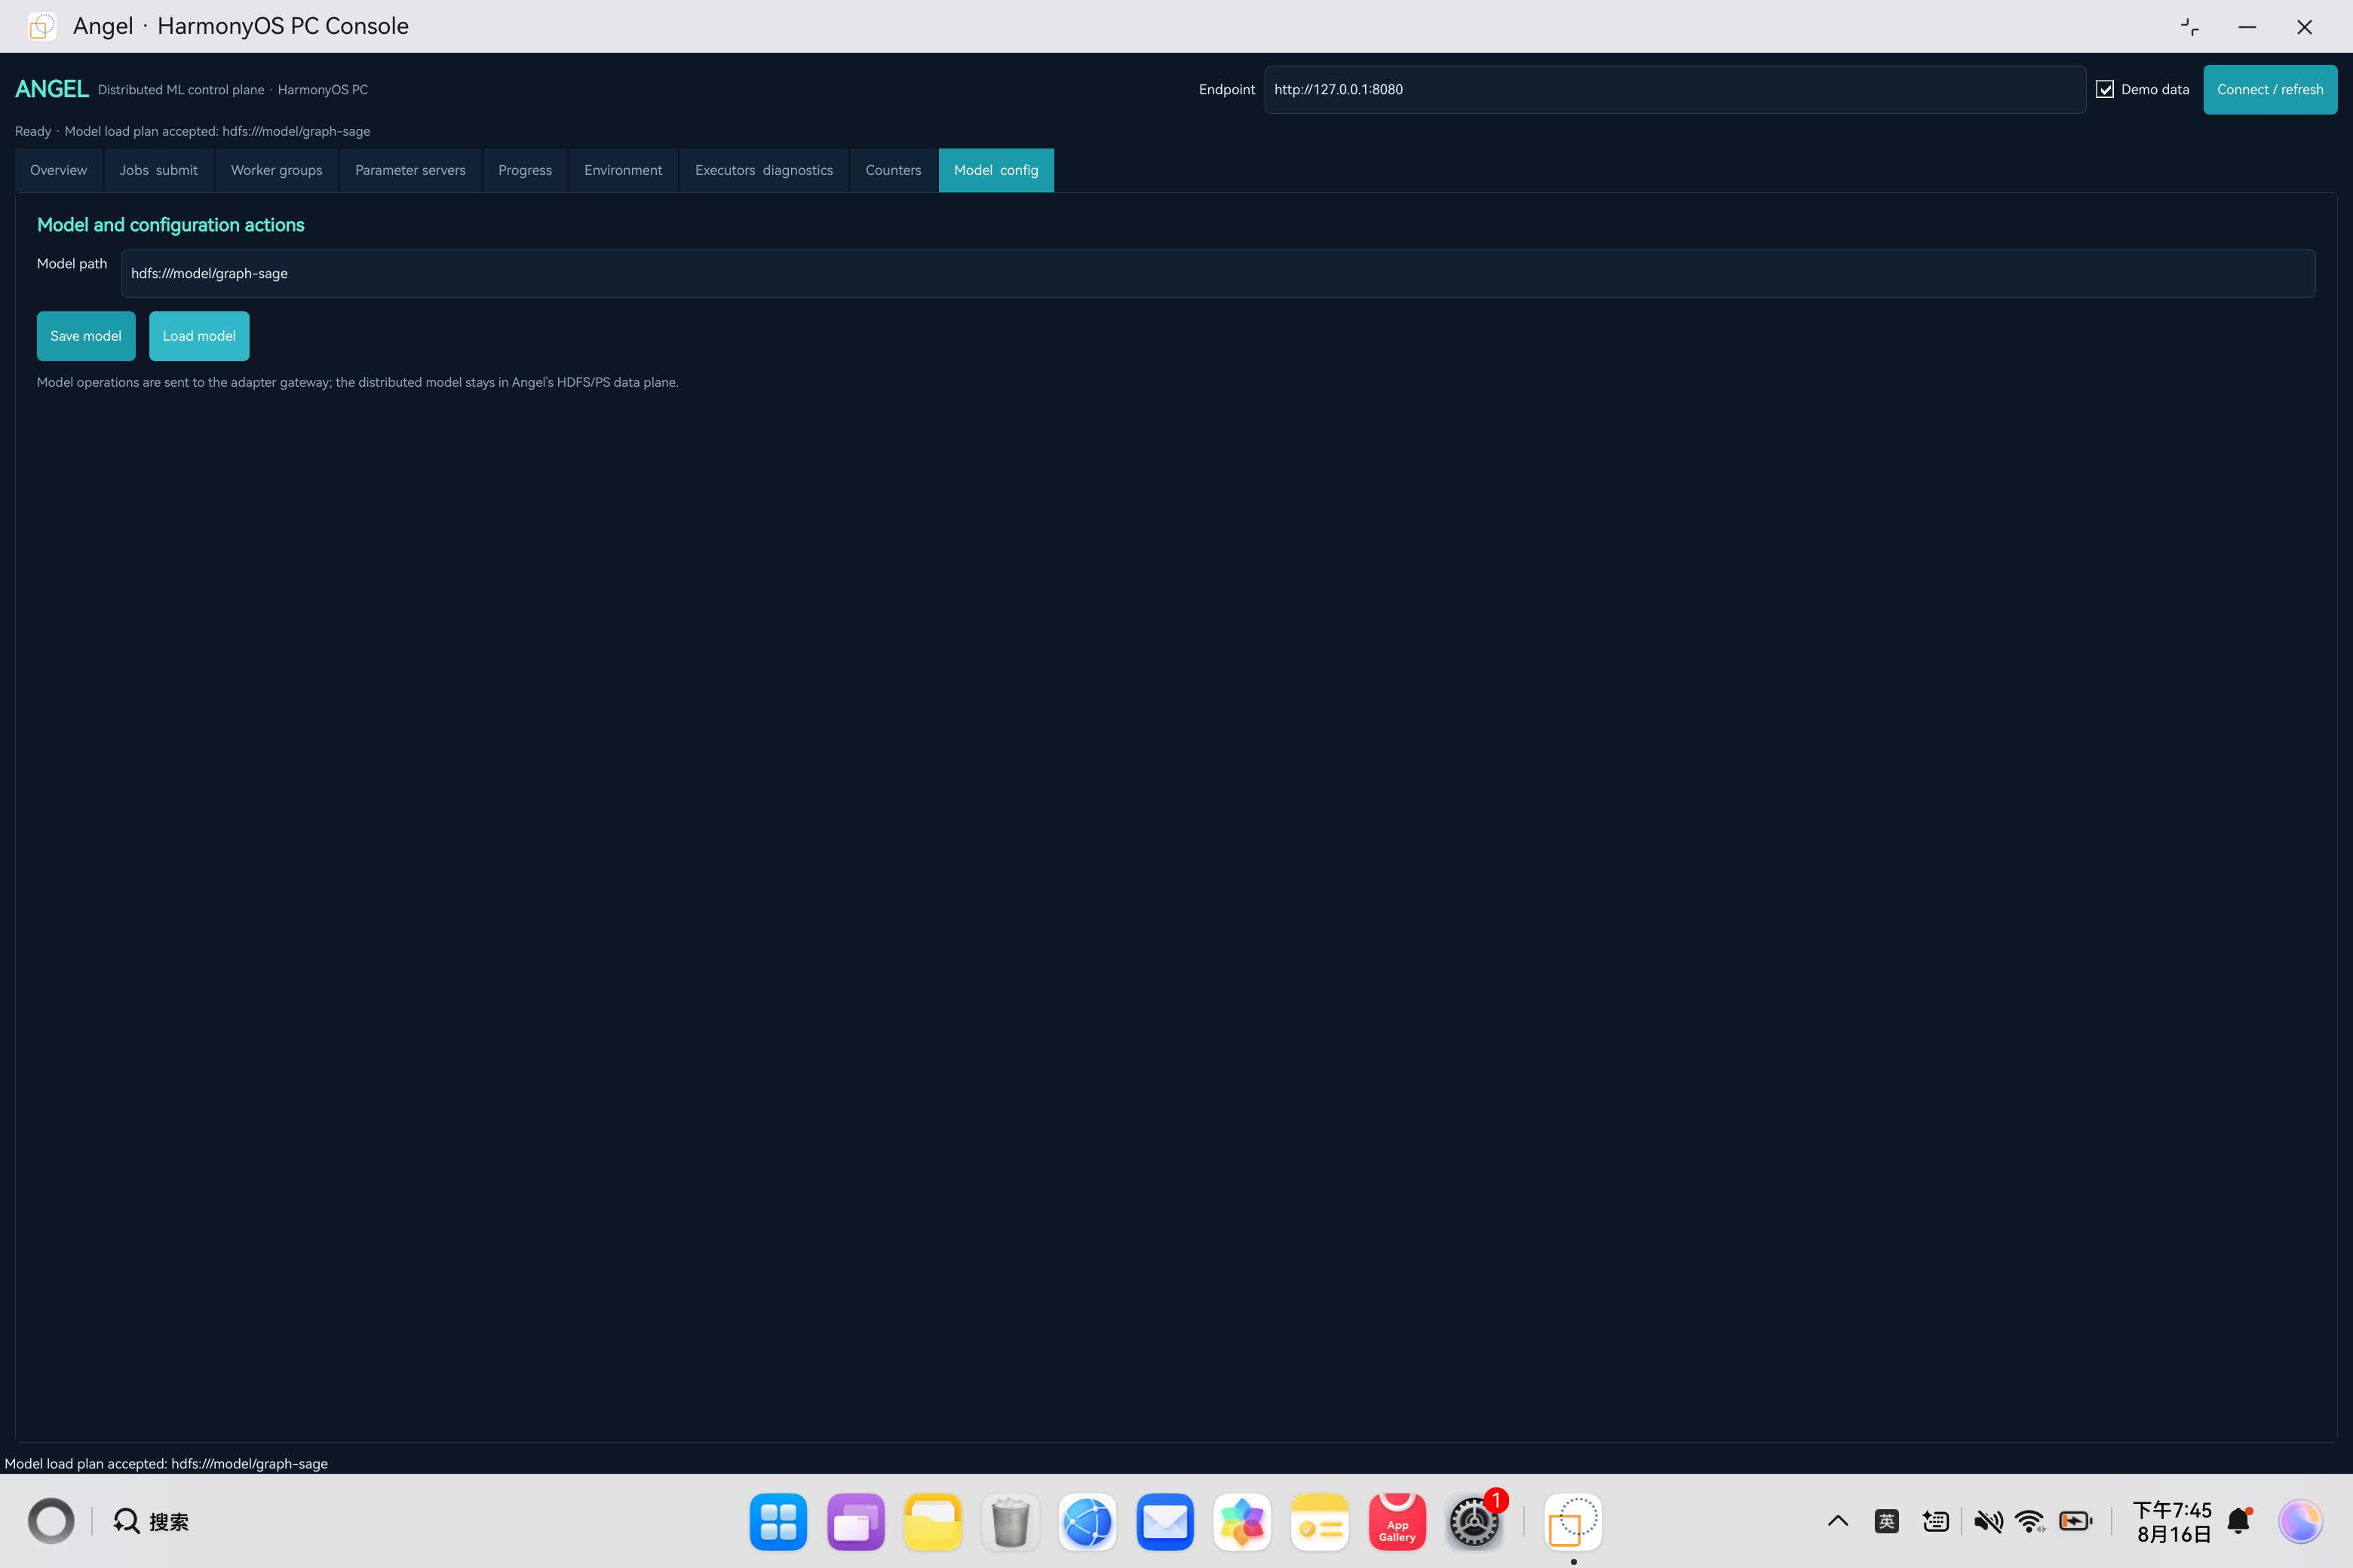Viewport: 2353px width, 1568px height.
Task: Click the Angel console icon in dock
Action: pyautogui.click(x=1572, y=1522)
